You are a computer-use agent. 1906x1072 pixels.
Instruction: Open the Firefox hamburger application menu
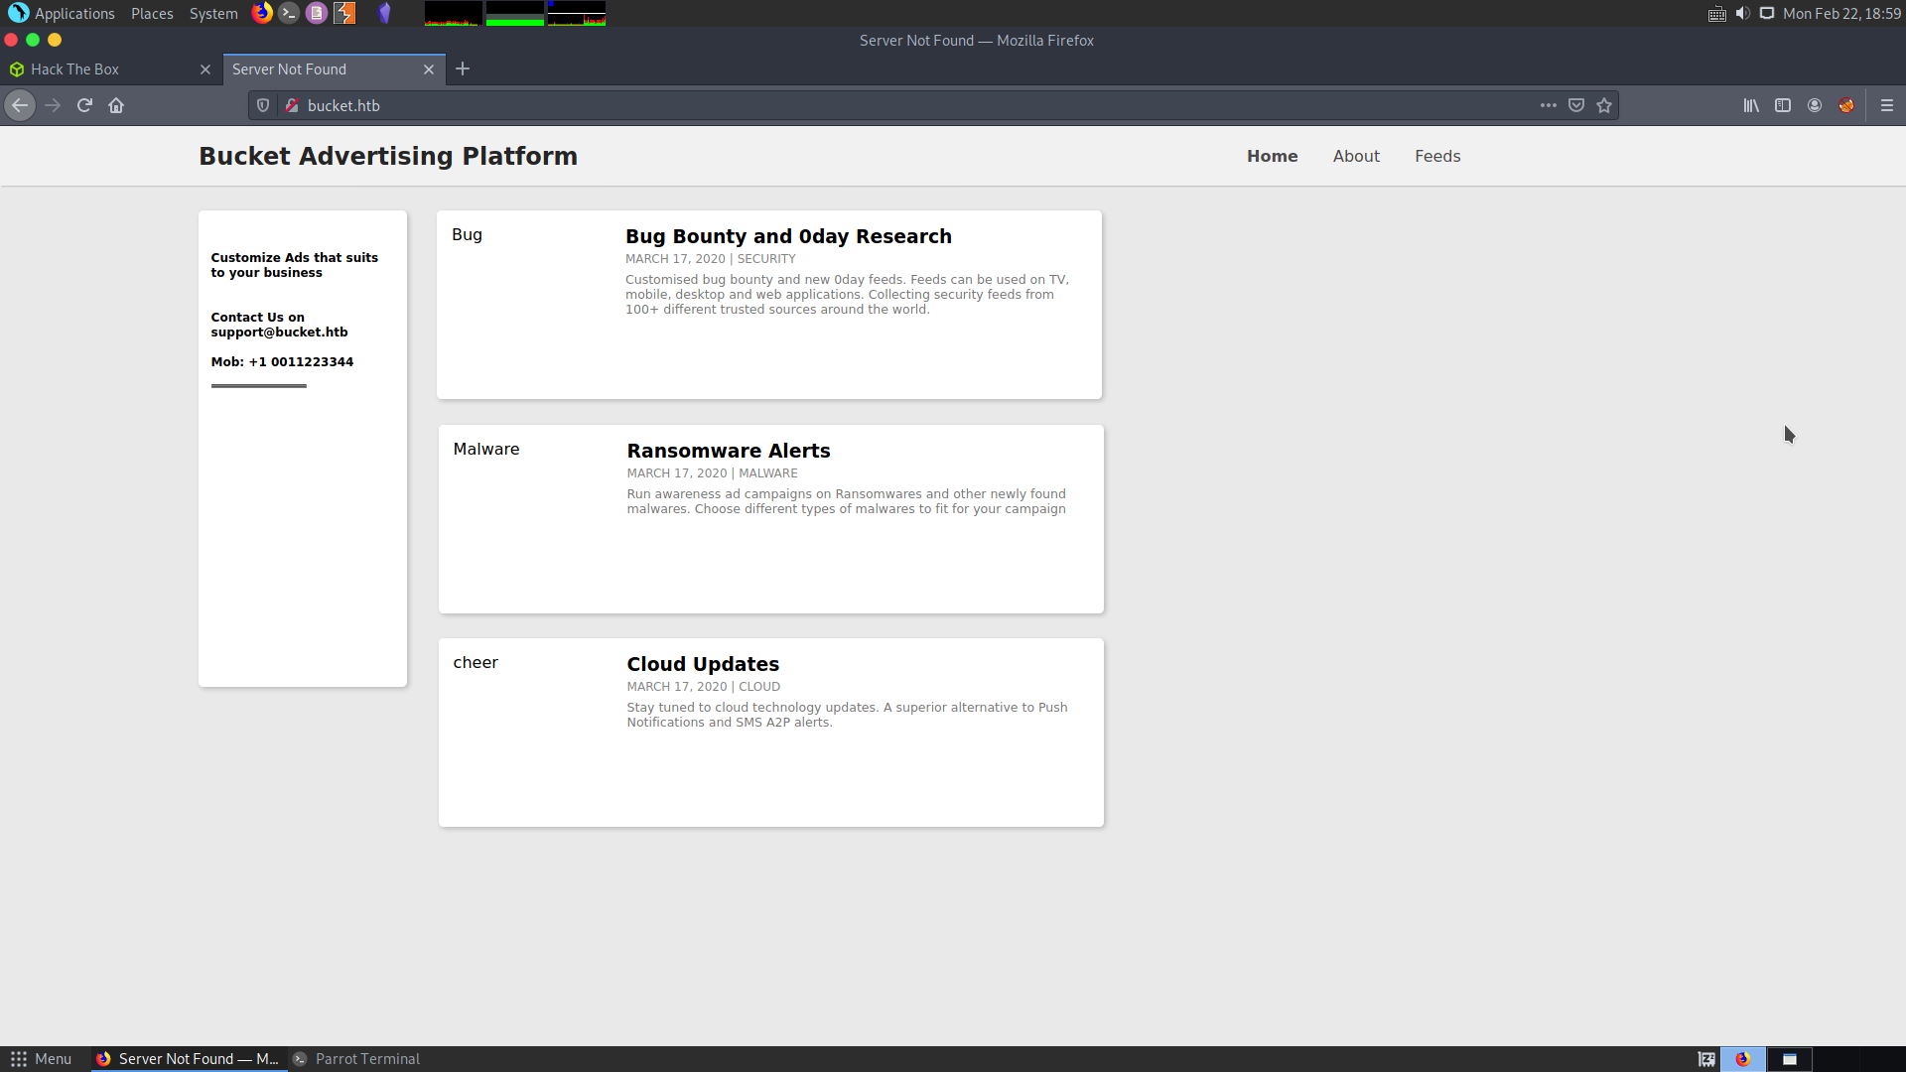coord(1887,105)
